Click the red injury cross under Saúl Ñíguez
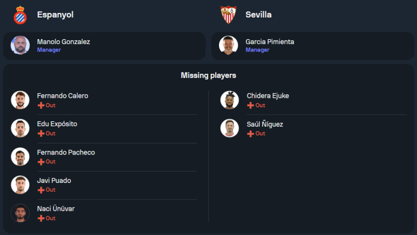 coord(251,134)
